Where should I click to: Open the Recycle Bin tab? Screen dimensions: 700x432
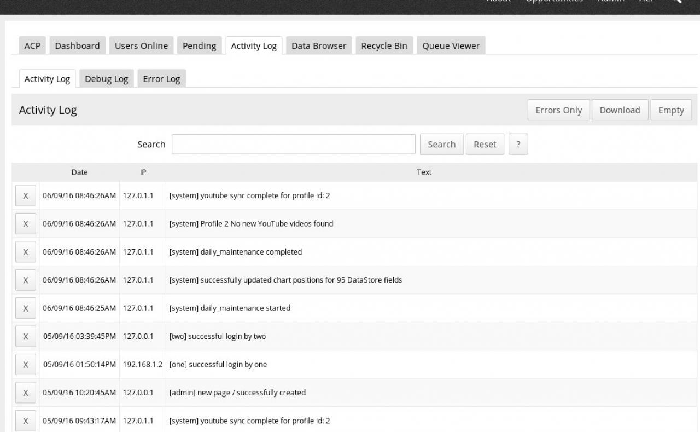click(x=384, y=46)
